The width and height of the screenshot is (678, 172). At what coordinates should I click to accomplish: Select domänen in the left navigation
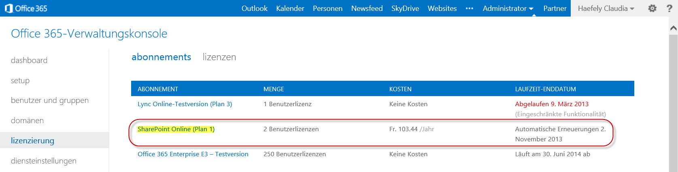[27, 120]
